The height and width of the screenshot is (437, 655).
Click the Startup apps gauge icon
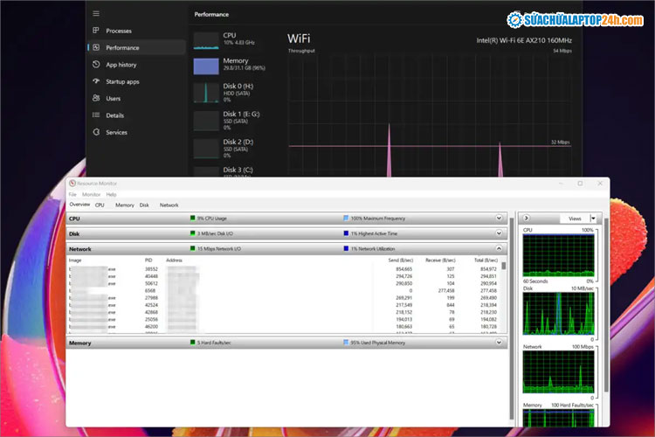coord(96,81)
